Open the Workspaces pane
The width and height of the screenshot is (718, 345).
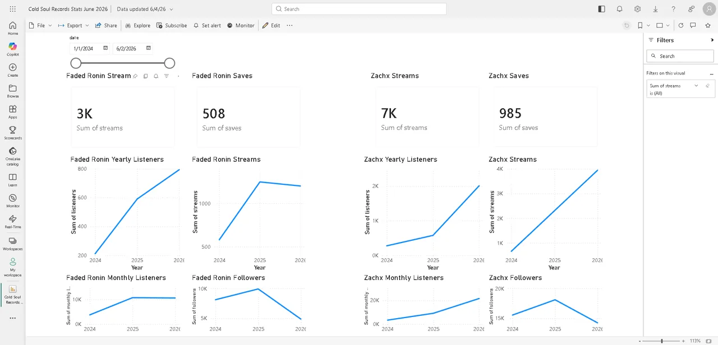(x=13, y=243)
